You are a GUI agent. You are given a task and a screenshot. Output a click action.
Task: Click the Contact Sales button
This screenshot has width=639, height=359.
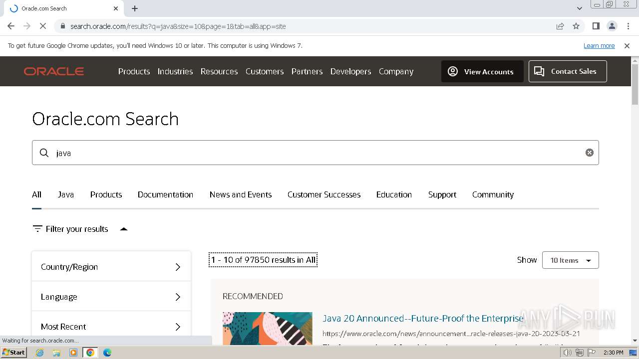568,71
